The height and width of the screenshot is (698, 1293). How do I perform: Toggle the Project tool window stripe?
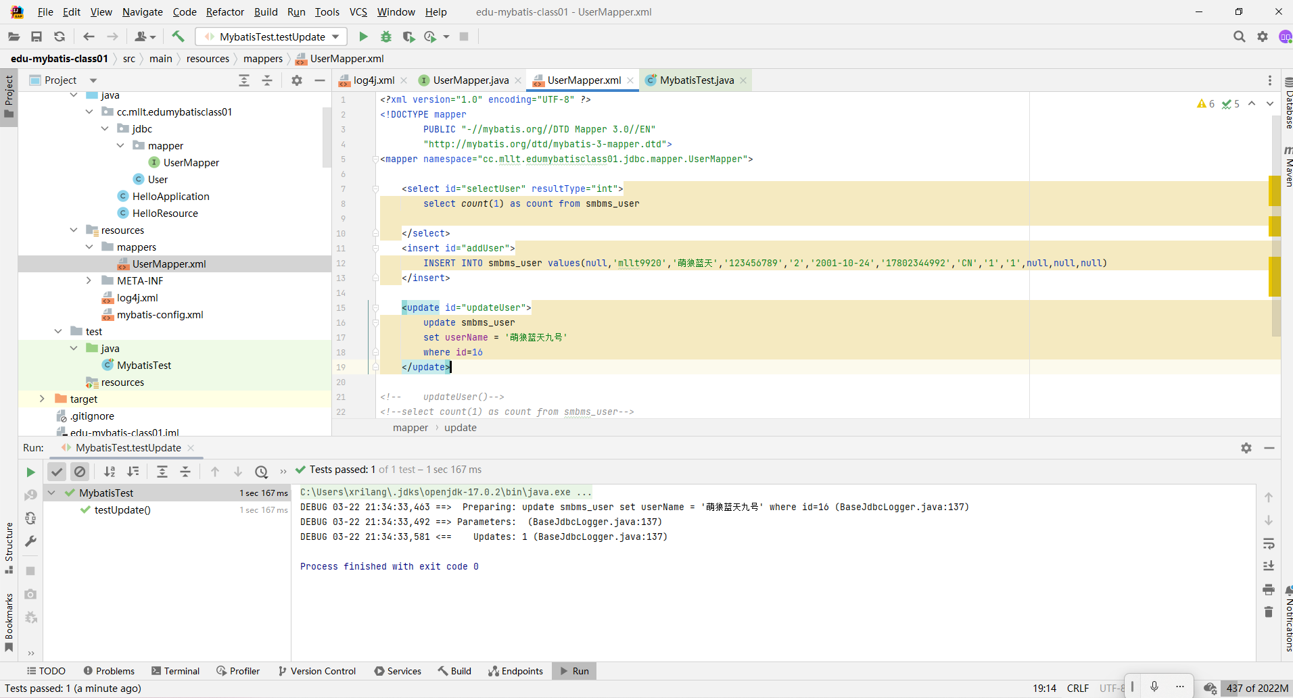(x=9, y=96)
